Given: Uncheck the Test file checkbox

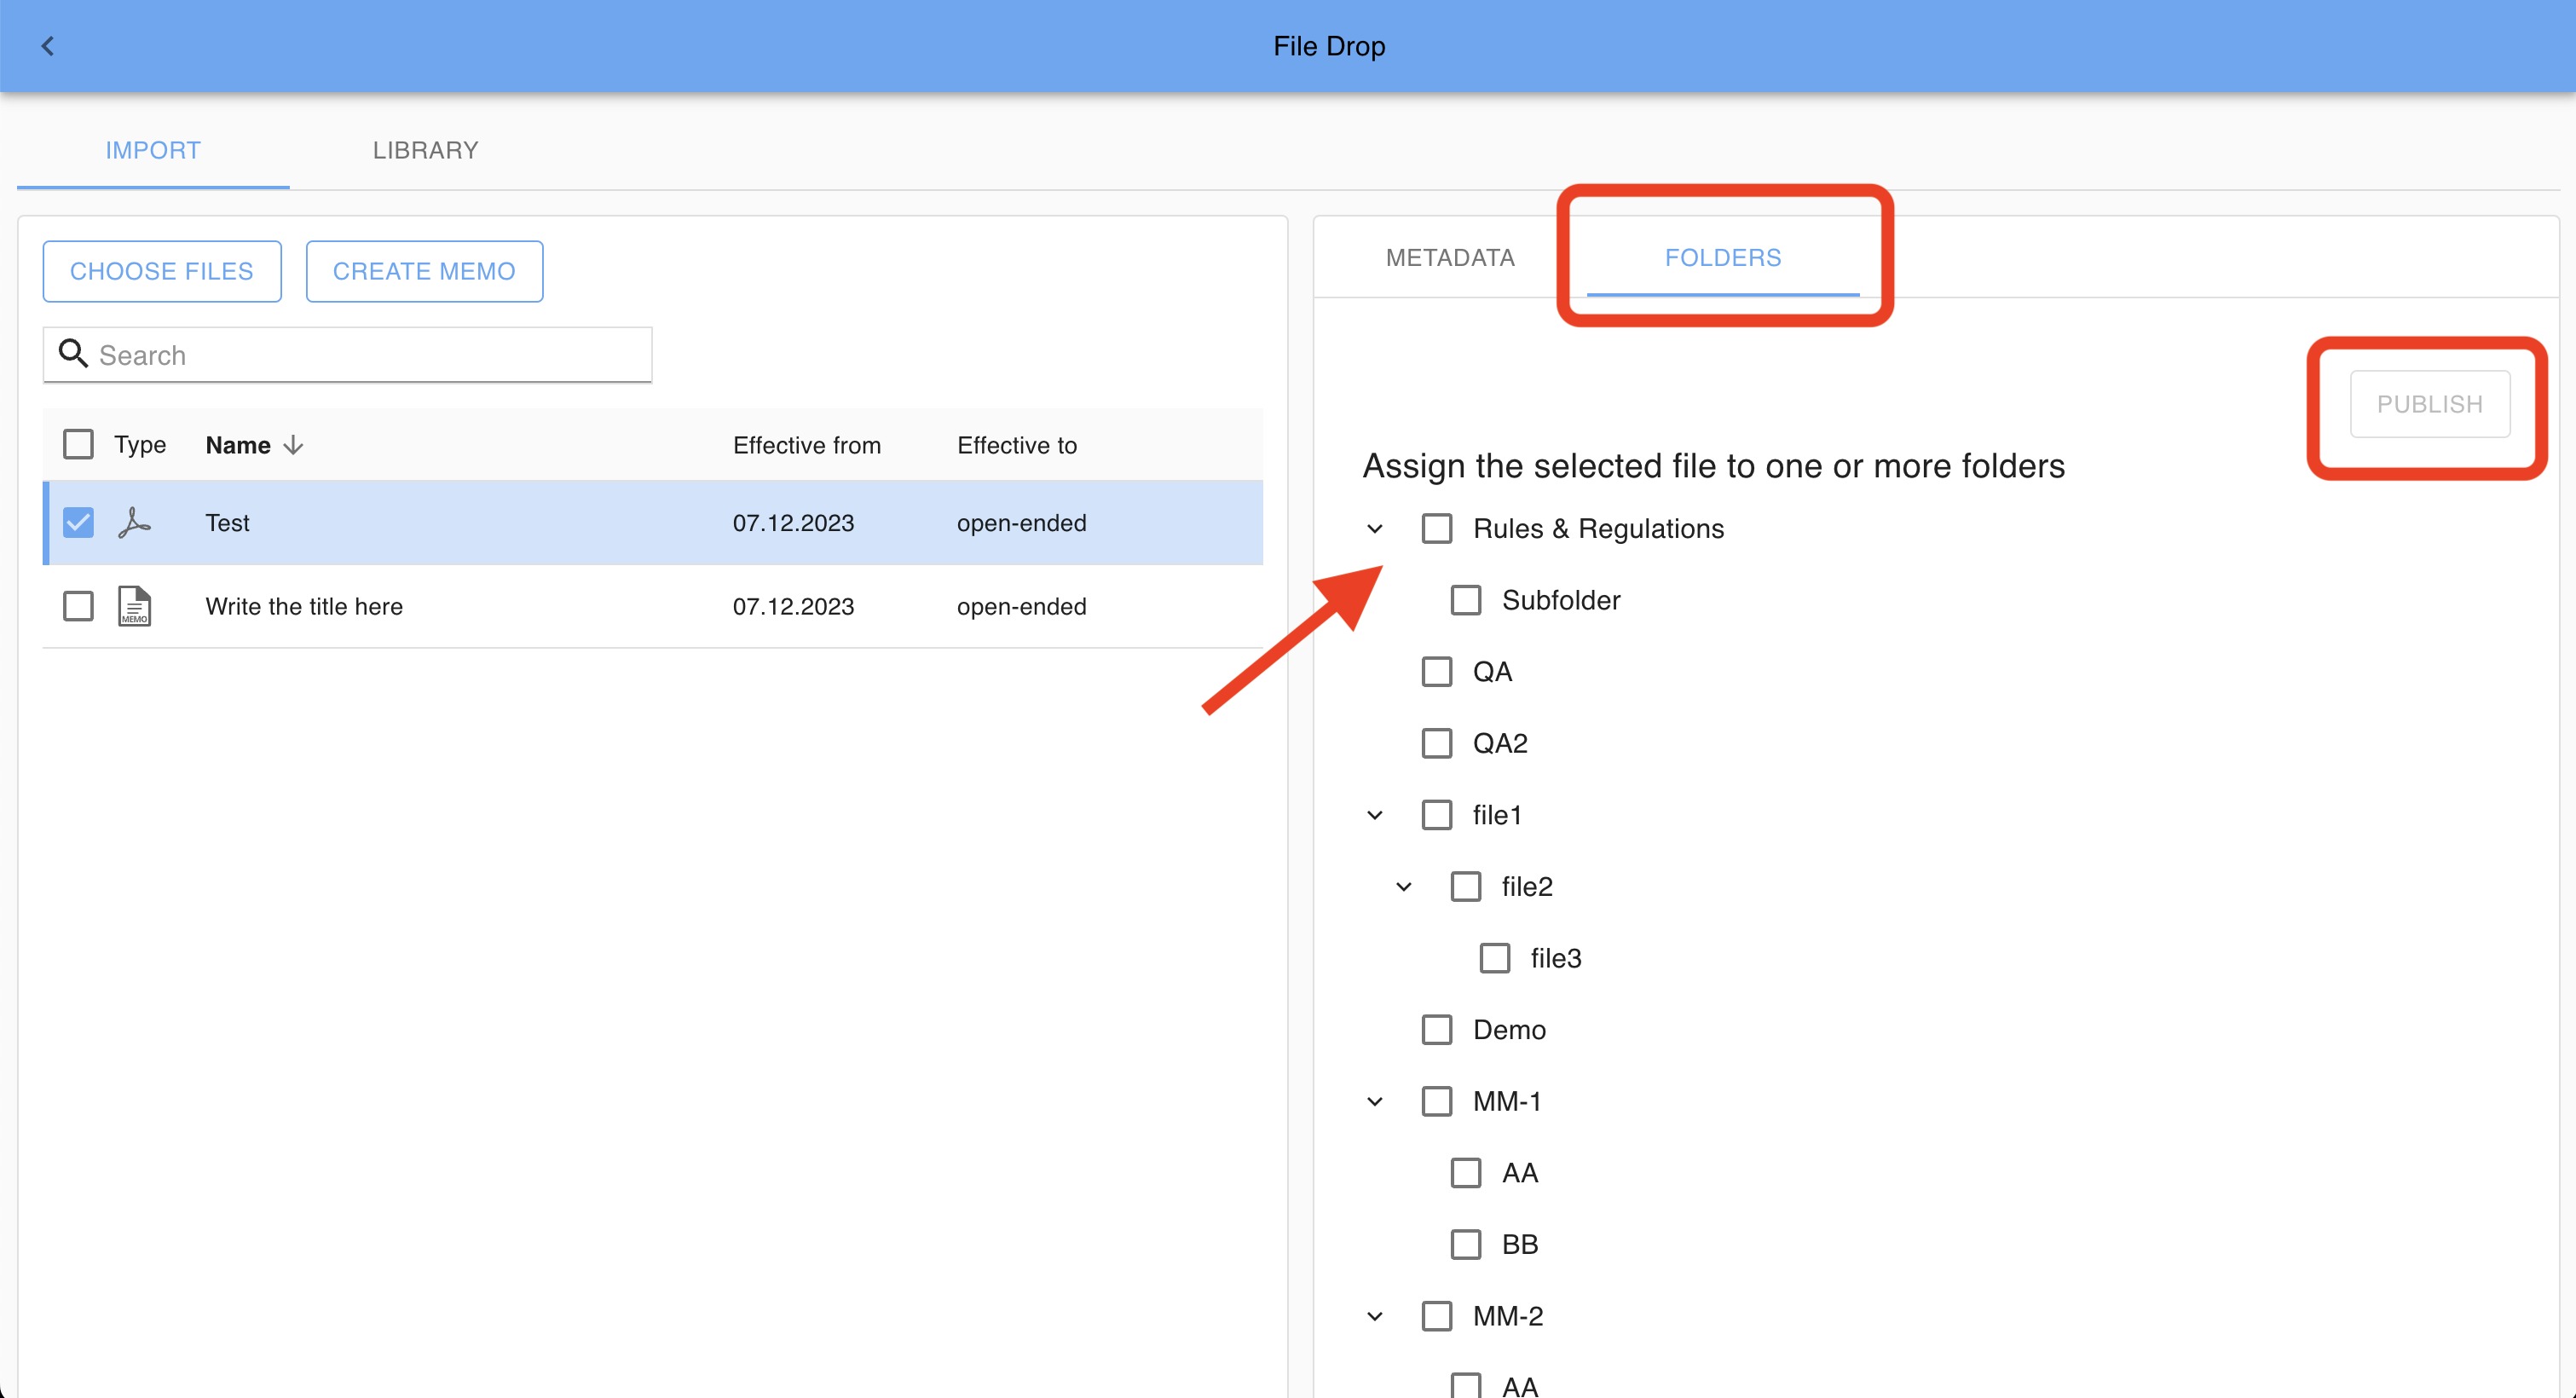Looking at the screenshot, I should pos(78,522).
